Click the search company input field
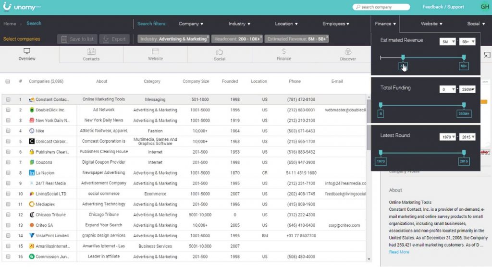 tap(381, 7)
